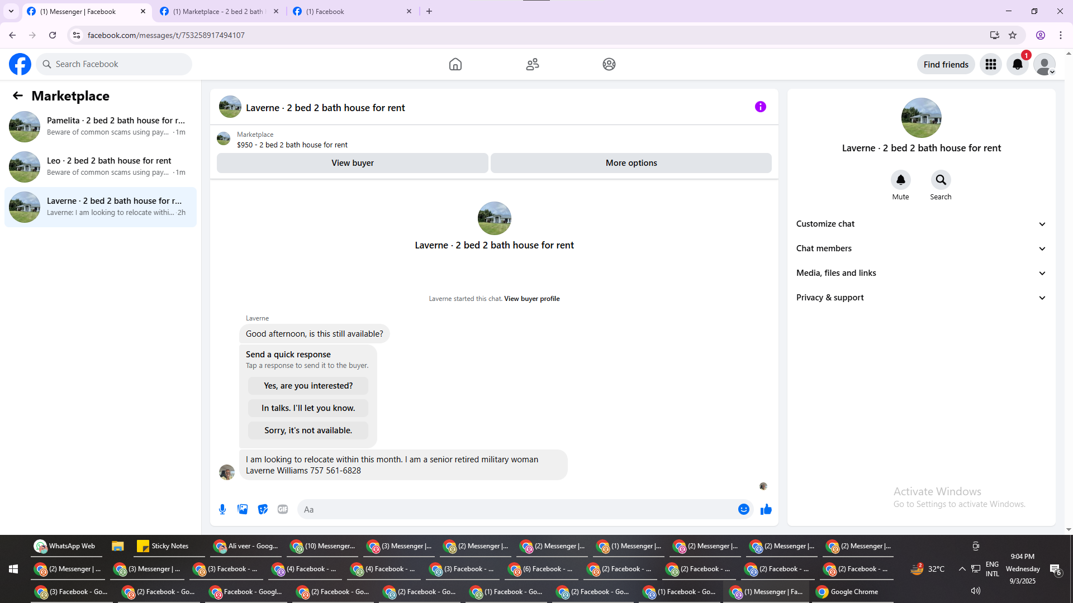Open the notifications bell
This screenshot has width=1073, height=603.
(1018, 64)
